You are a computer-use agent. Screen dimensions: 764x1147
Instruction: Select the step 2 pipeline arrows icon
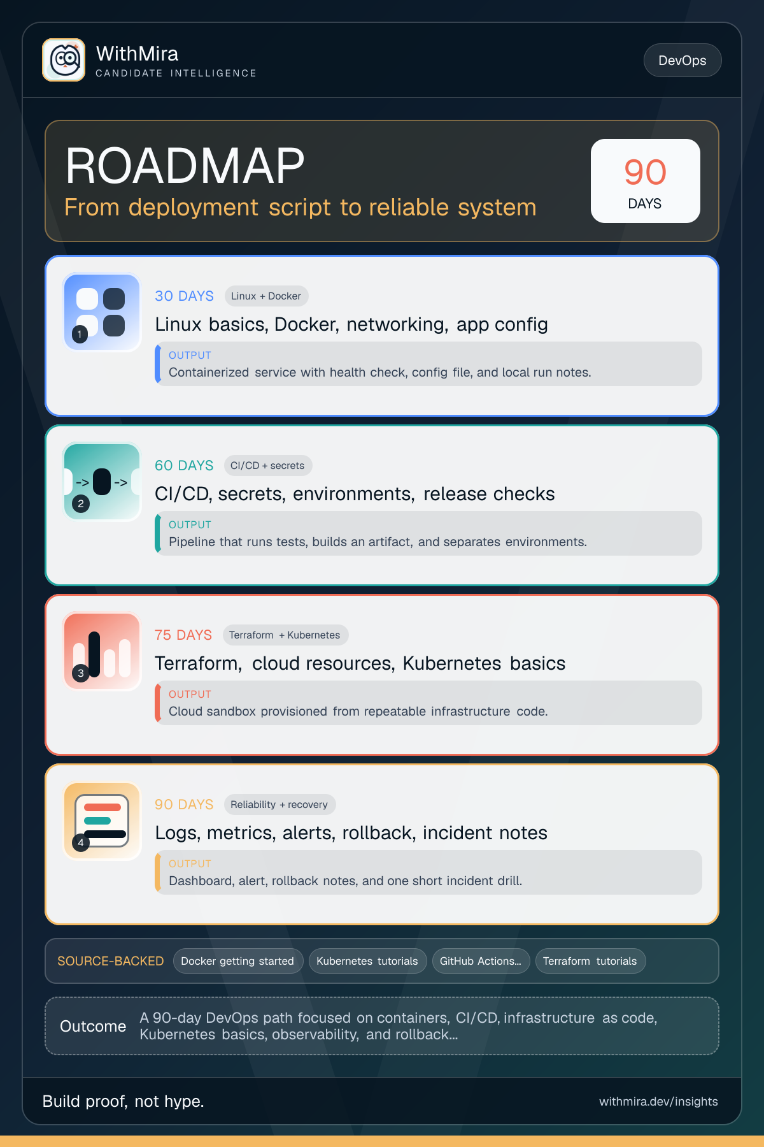pos(102,482)
